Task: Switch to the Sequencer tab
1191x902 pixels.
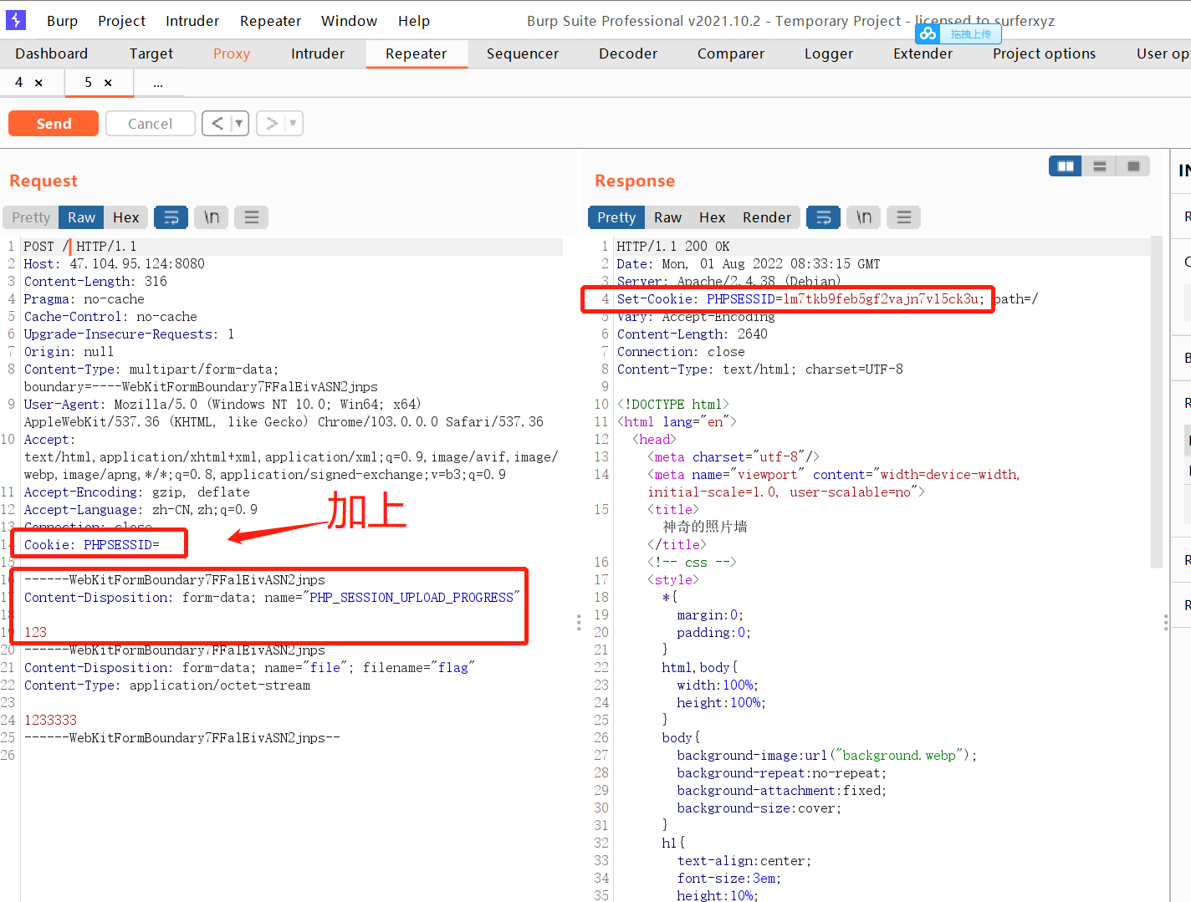Action: [523, 54]
